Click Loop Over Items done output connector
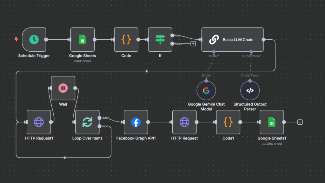325x183 pixels. click(99, 118)
